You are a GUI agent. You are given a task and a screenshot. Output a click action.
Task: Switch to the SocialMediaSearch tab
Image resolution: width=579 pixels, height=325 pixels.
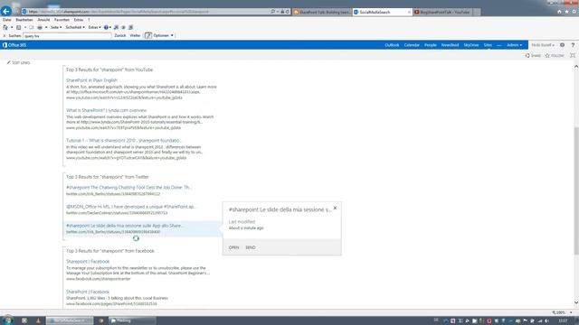[x=382, y=12]
